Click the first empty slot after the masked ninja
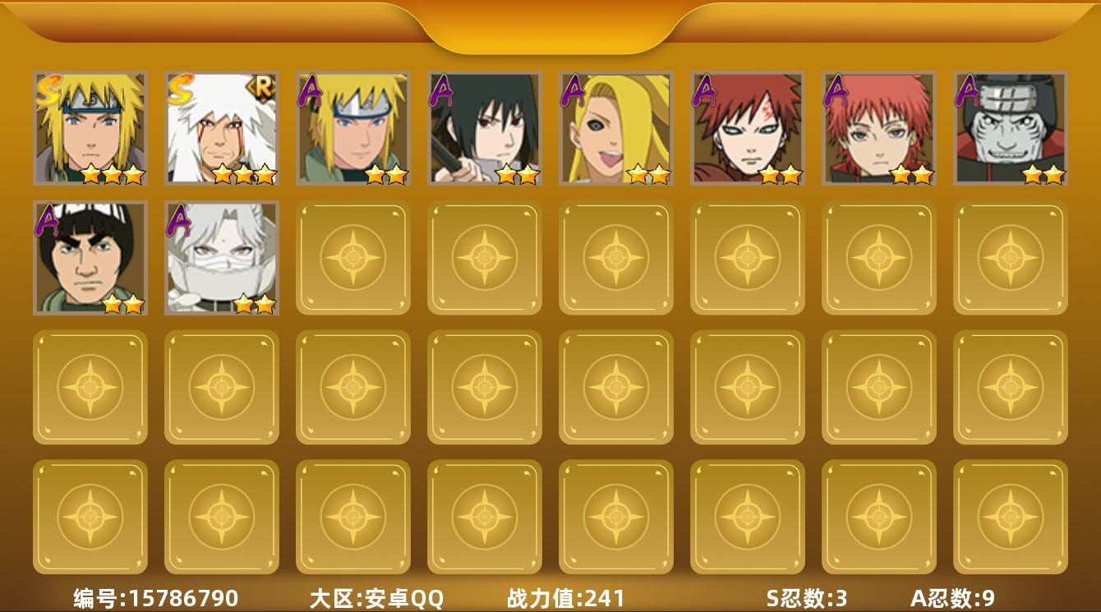Image resolution: width=1101 pixels, height=612 pixels. [353, 258]
